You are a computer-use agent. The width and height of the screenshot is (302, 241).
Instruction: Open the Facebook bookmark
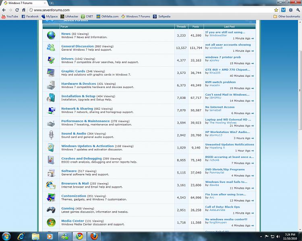[x=30, y=16]
